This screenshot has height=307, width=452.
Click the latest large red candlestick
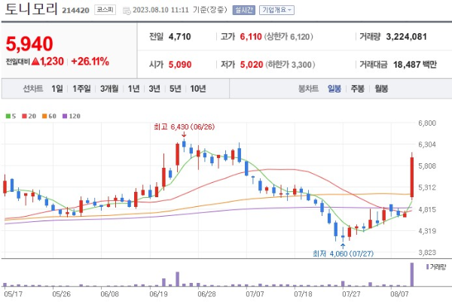coord(412,177)
